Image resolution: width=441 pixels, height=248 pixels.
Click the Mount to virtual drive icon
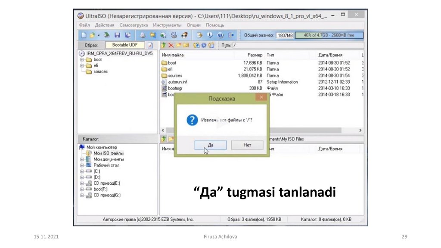(174, 35)
